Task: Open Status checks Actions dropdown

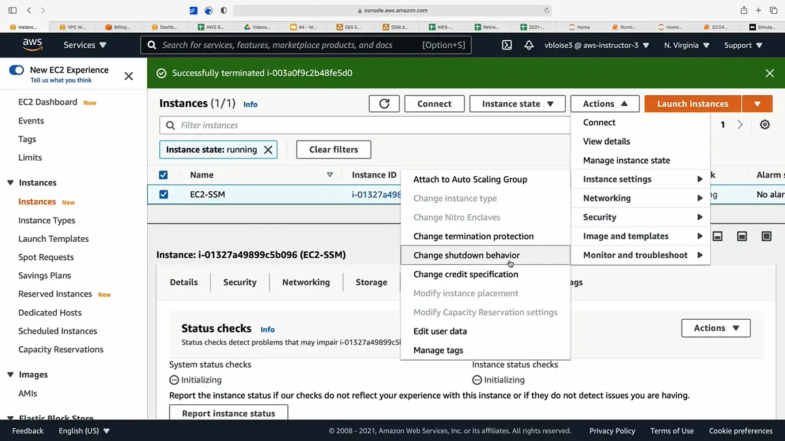Action: [x=715, y=328]
